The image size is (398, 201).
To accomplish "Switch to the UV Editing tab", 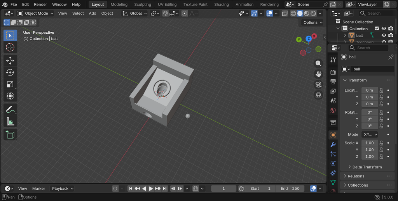I will coord(167,4).
